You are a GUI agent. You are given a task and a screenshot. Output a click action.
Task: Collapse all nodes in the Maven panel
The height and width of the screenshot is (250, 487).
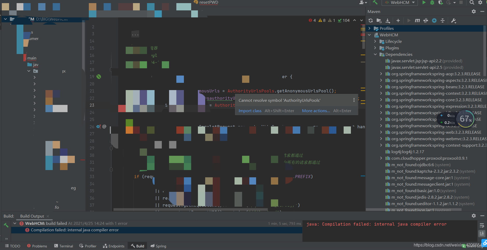point(443,21)
